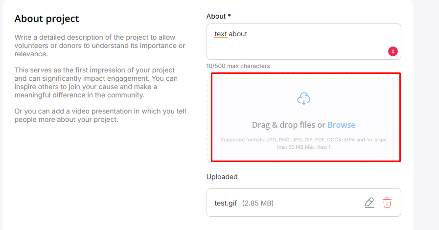The image size is (439, 230).
Task: Click the "add a video presentation" paragraph
Action: click(100, 115)
